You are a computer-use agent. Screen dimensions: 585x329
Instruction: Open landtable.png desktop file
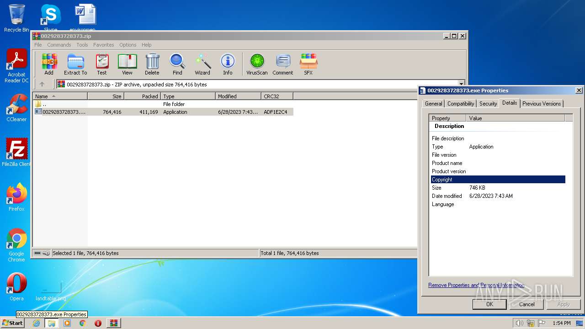tap(51, 292)
